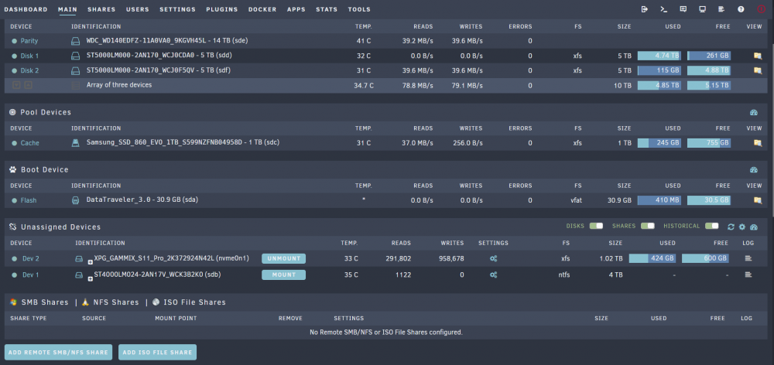Open the web terminal icon
This screenshot has width=774, height=365.
click(x=663, y=9)
